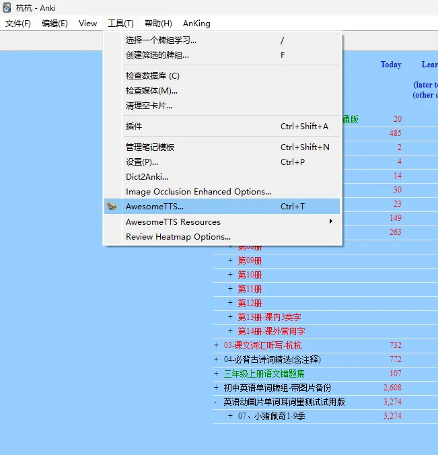The image size is (438, 455).
Task: Select AwesomeTTS... menu item
Action: click(222, 207)
